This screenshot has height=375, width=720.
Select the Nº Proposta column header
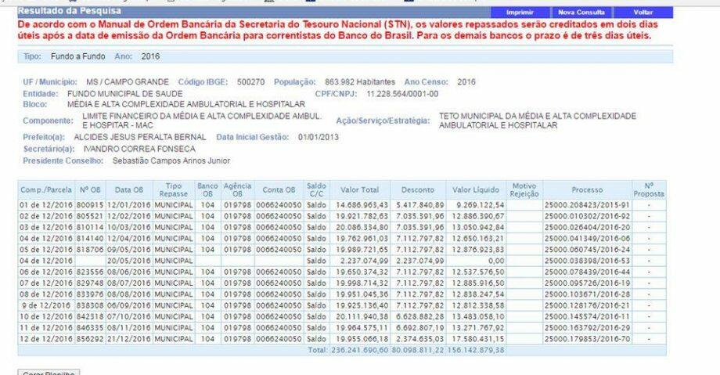[x=649, y=189]
